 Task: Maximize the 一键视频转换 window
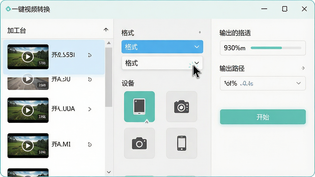coord(285,9)
